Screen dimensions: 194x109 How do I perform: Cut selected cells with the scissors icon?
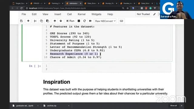[x=35, y=21]
